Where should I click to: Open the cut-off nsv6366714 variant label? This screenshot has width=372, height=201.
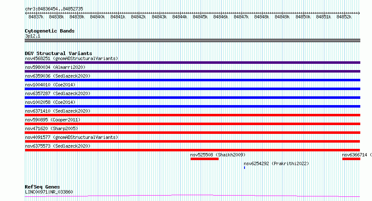pyautogui.click(x=357, y=155)
